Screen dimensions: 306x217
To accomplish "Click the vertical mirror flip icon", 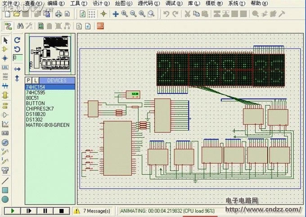I will coord(17,78).
